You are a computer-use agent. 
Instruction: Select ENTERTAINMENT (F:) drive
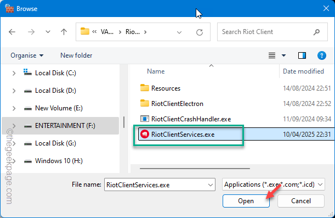pos(60,126)
